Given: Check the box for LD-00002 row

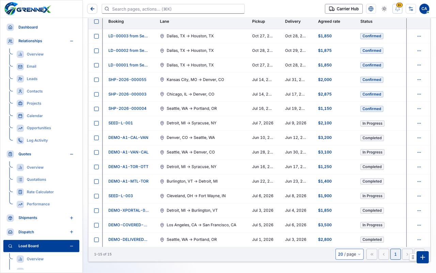Looking at the screenshot, I should tap(96, 51).
